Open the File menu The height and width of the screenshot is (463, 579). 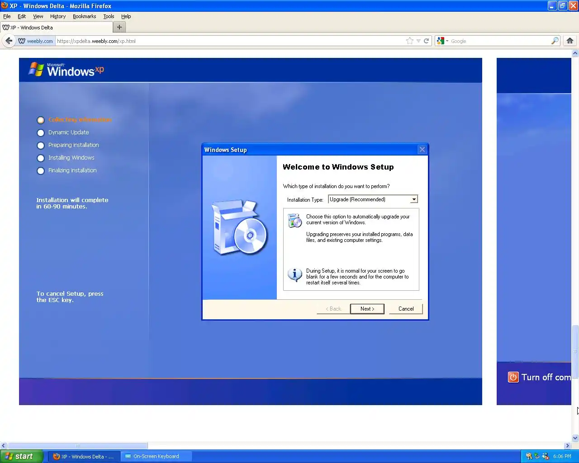pos(7,16)
